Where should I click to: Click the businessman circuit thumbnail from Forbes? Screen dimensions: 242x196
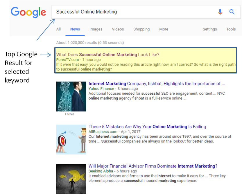(x=71, y=96)
